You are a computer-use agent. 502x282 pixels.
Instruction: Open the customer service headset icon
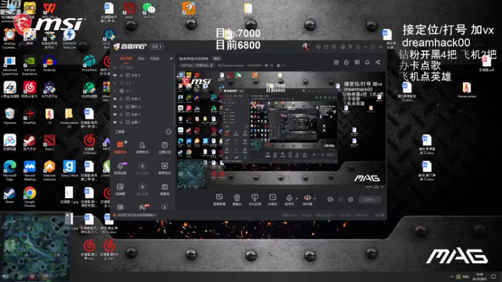click(x=318, y=46)
